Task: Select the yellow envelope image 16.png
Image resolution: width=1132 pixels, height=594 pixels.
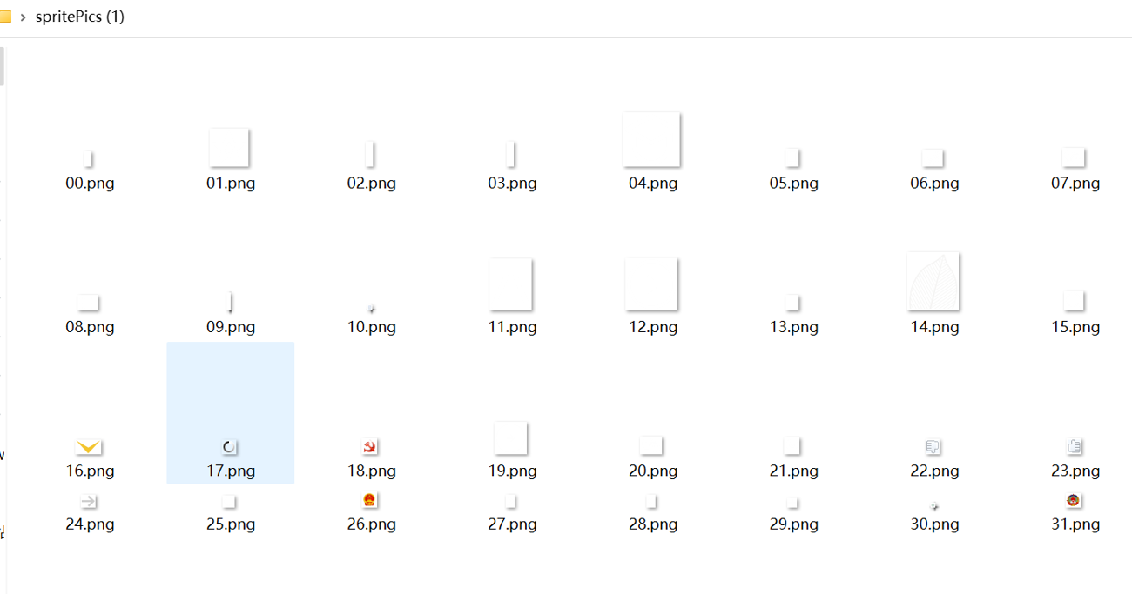Action: click(x=89, y=447)
